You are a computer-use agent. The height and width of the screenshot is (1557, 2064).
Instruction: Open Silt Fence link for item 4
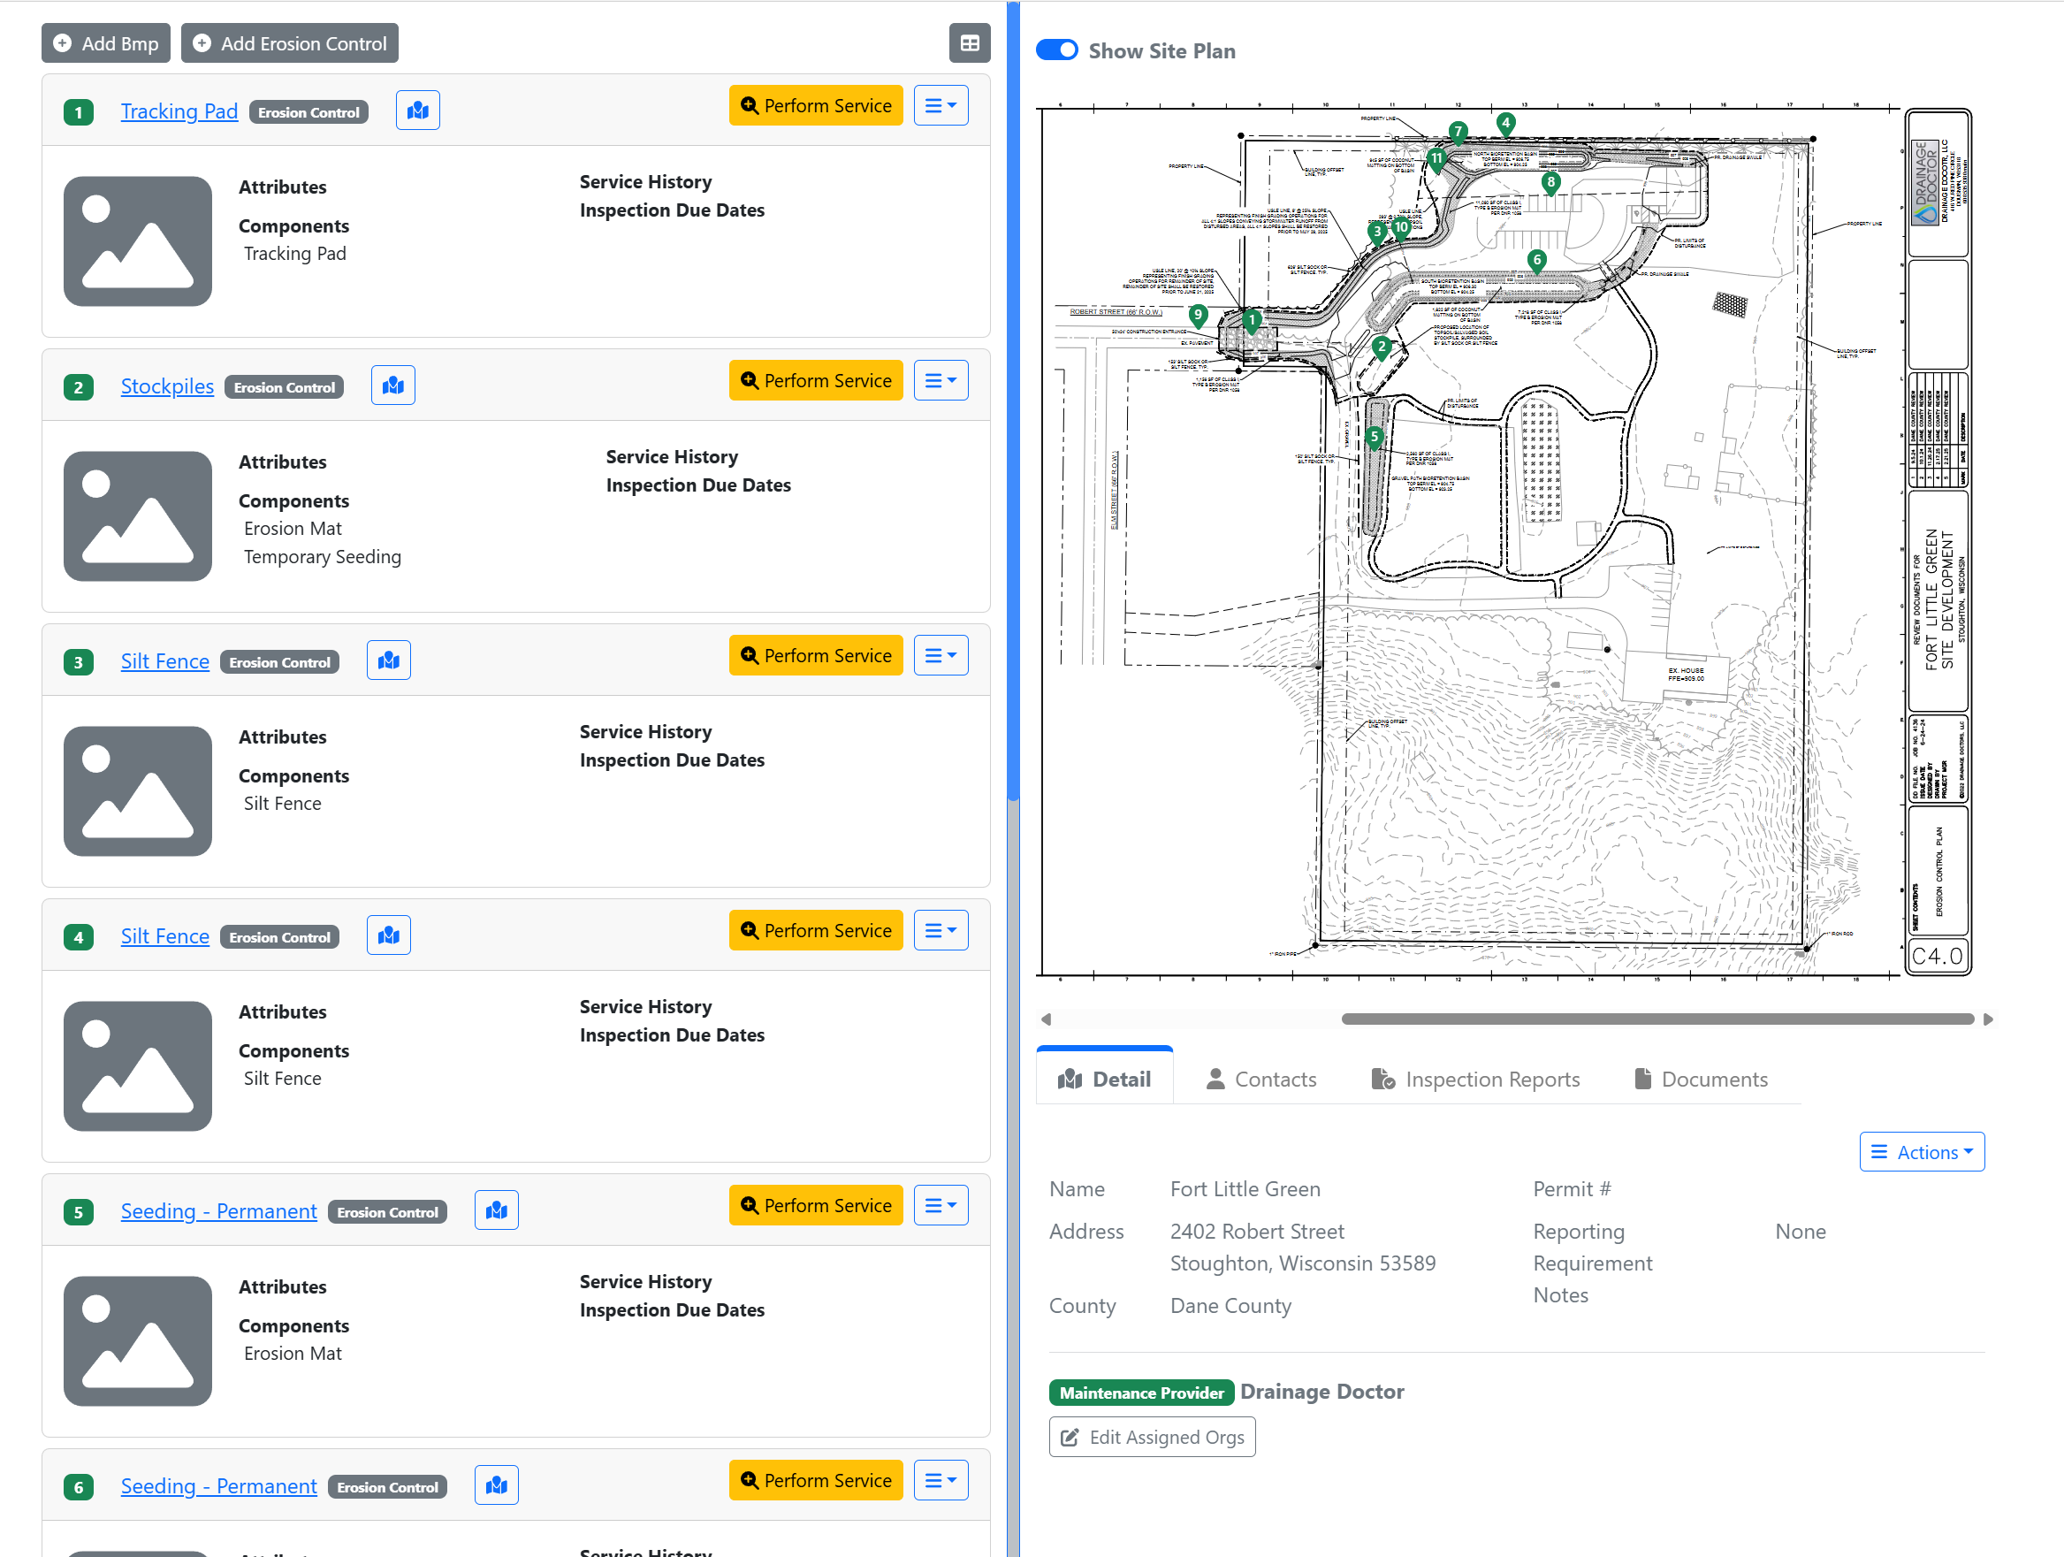click(x=164, y=936)
